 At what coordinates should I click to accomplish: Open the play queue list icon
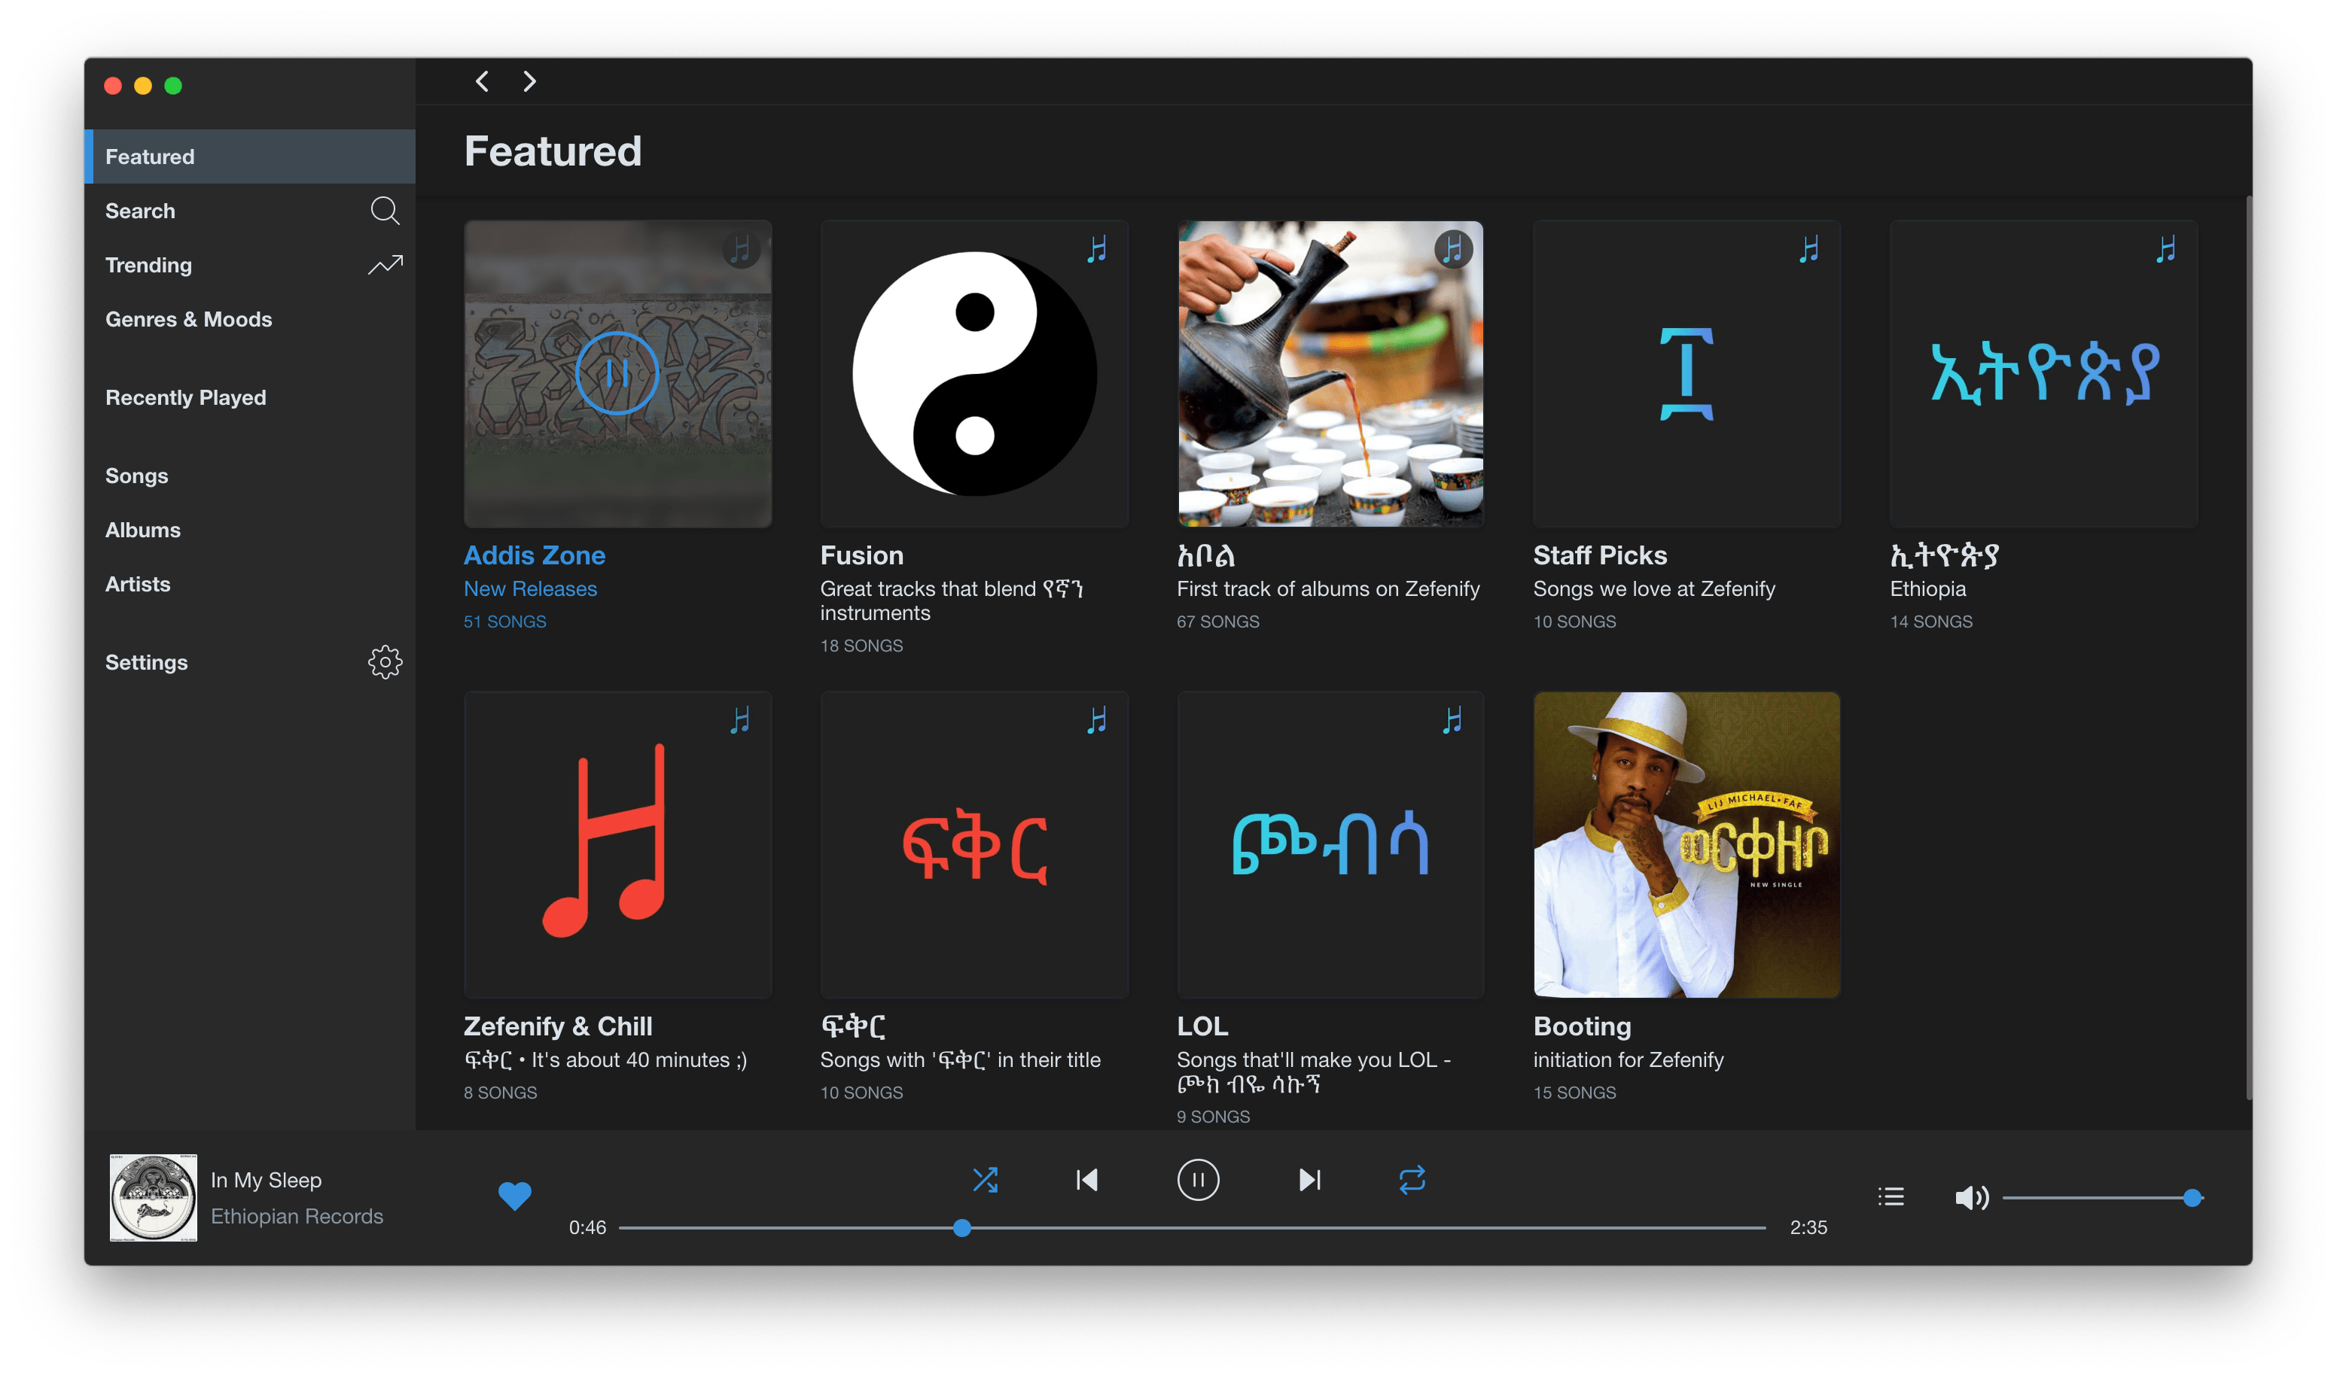point(1891,1197)
